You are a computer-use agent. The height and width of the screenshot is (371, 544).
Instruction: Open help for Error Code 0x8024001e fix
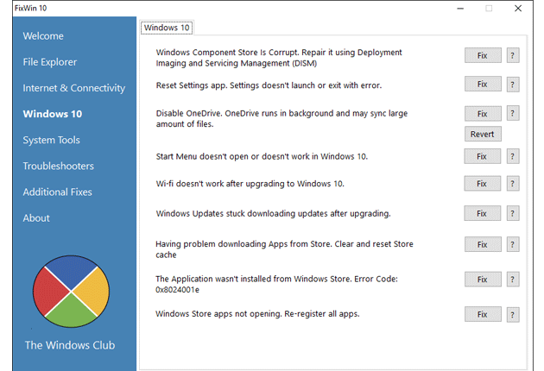click(513, 280)
